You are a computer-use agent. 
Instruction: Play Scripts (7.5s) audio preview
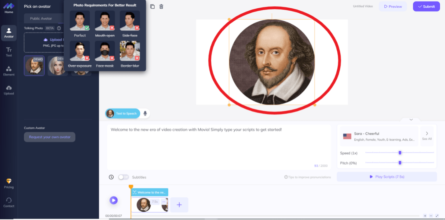click(387, 177)
